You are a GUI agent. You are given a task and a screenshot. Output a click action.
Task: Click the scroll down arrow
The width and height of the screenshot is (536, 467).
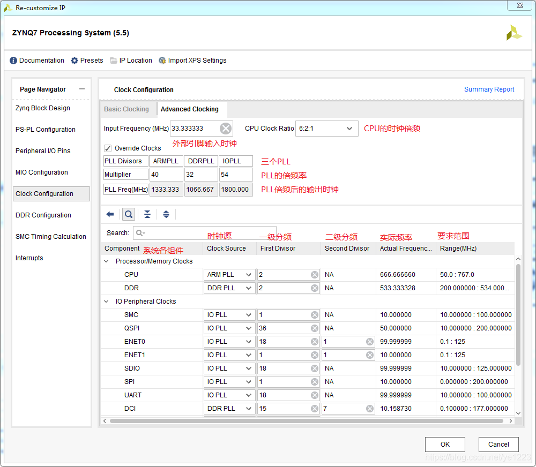[x=518, y=413]
